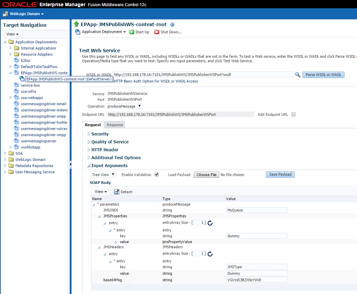Select the Request tab
357x294 pixels.
(x=93, y=125)
